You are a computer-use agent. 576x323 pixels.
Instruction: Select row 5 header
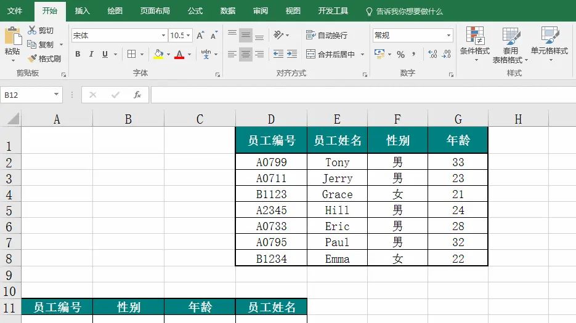click(9, 210)
